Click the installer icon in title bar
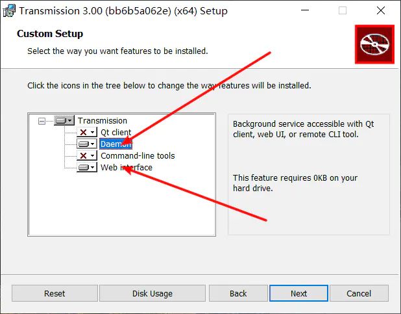Image resolution: width=401 pixels, height=314 pixels. point(8,10)
